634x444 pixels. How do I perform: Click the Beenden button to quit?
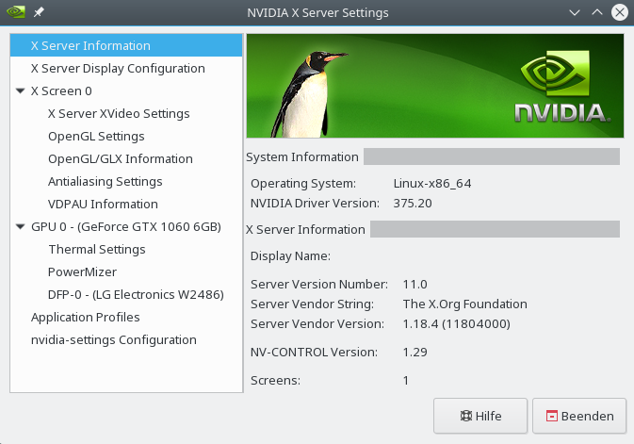coord(579,416)
